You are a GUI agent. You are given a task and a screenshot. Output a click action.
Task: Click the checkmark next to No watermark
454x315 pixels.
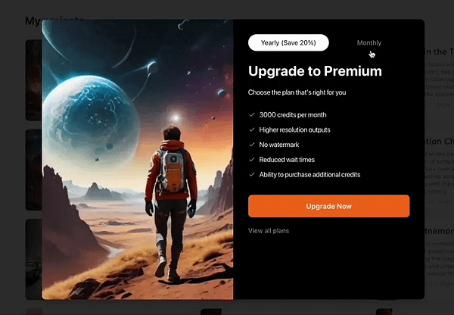point(252,145)
